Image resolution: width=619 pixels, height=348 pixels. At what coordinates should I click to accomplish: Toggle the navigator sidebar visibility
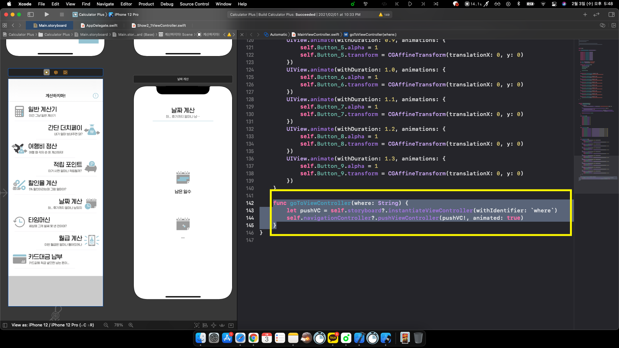[x=31, y=15]
